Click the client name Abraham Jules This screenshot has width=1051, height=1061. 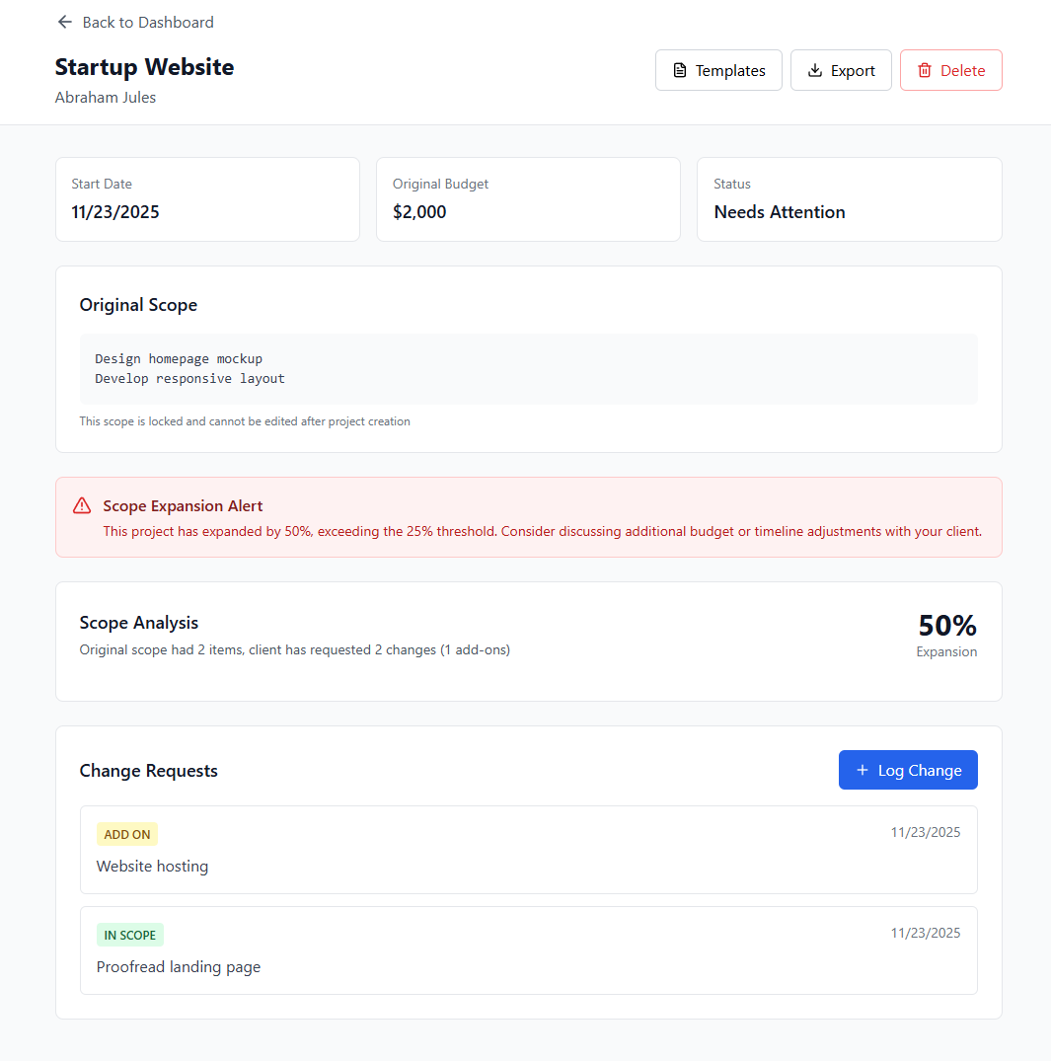(x=106, y=97)
